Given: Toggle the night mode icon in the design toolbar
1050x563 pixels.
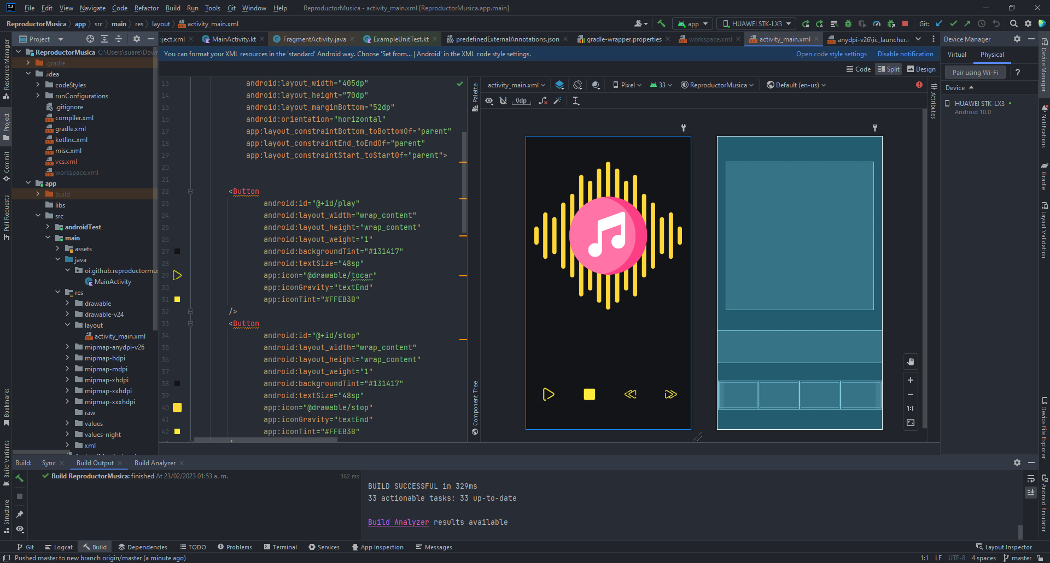Looking at the screenshot, I should [596, 85].
